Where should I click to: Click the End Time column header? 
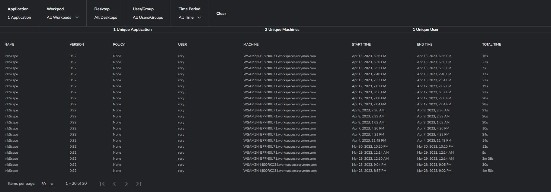click(424, 44)
